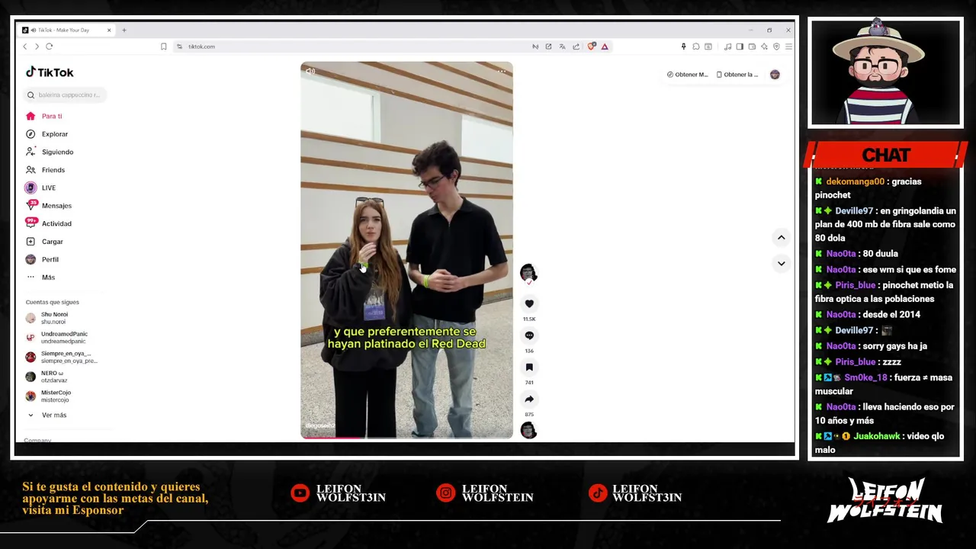The height and width of the screenshot is (549, 976).
Task: Open video three-dot options menu
Action: [x=502, y=72]
